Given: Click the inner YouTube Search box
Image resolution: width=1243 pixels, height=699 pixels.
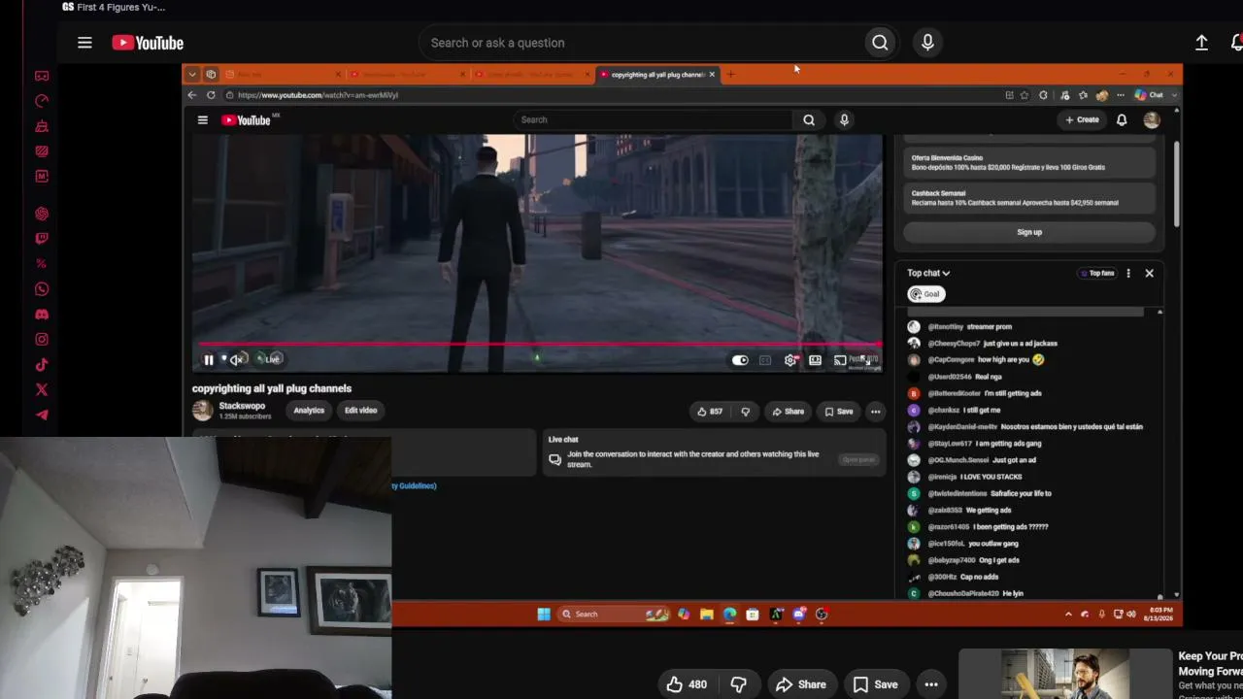Looking at the screenshot, I should 653,119.
